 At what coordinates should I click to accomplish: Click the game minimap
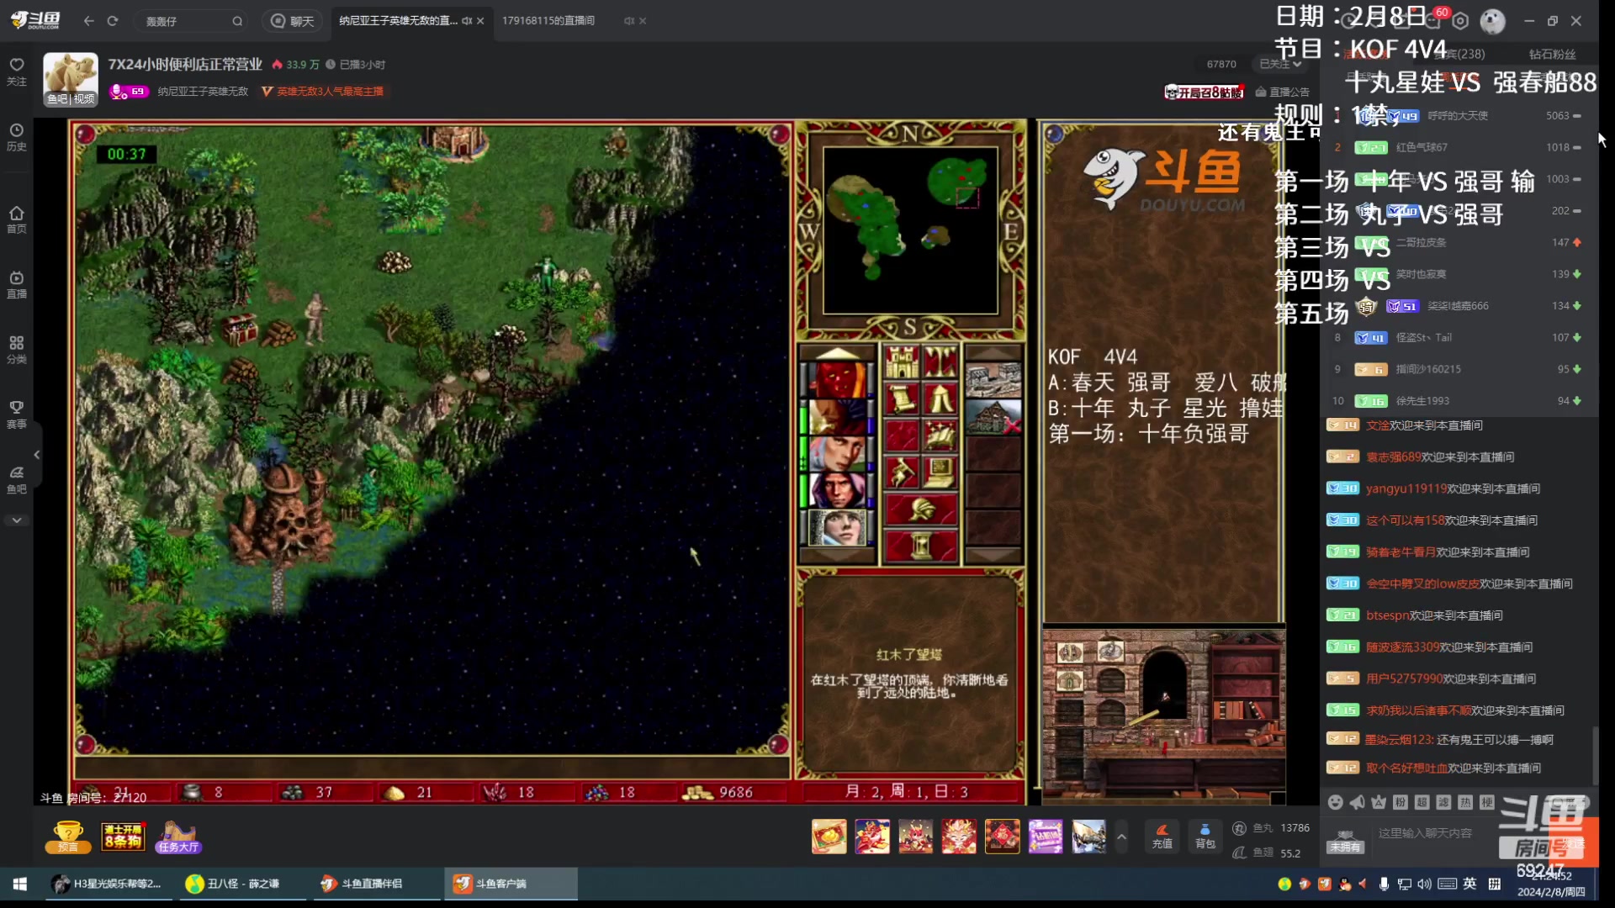(x=910, y=230)
